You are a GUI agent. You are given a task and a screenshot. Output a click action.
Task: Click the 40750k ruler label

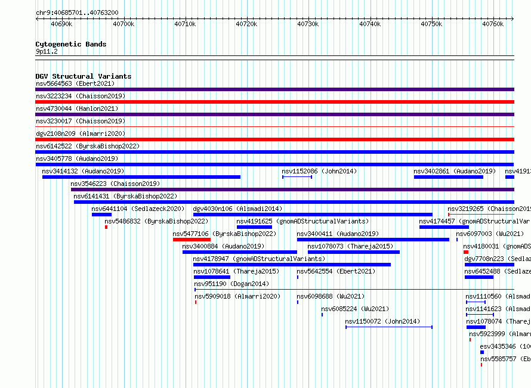(431, 24)
